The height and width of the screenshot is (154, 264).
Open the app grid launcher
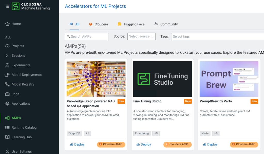[x=7, y=6]
